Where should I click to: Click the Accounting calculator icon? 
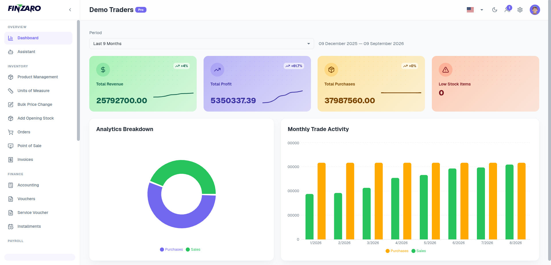coord(11,185)
